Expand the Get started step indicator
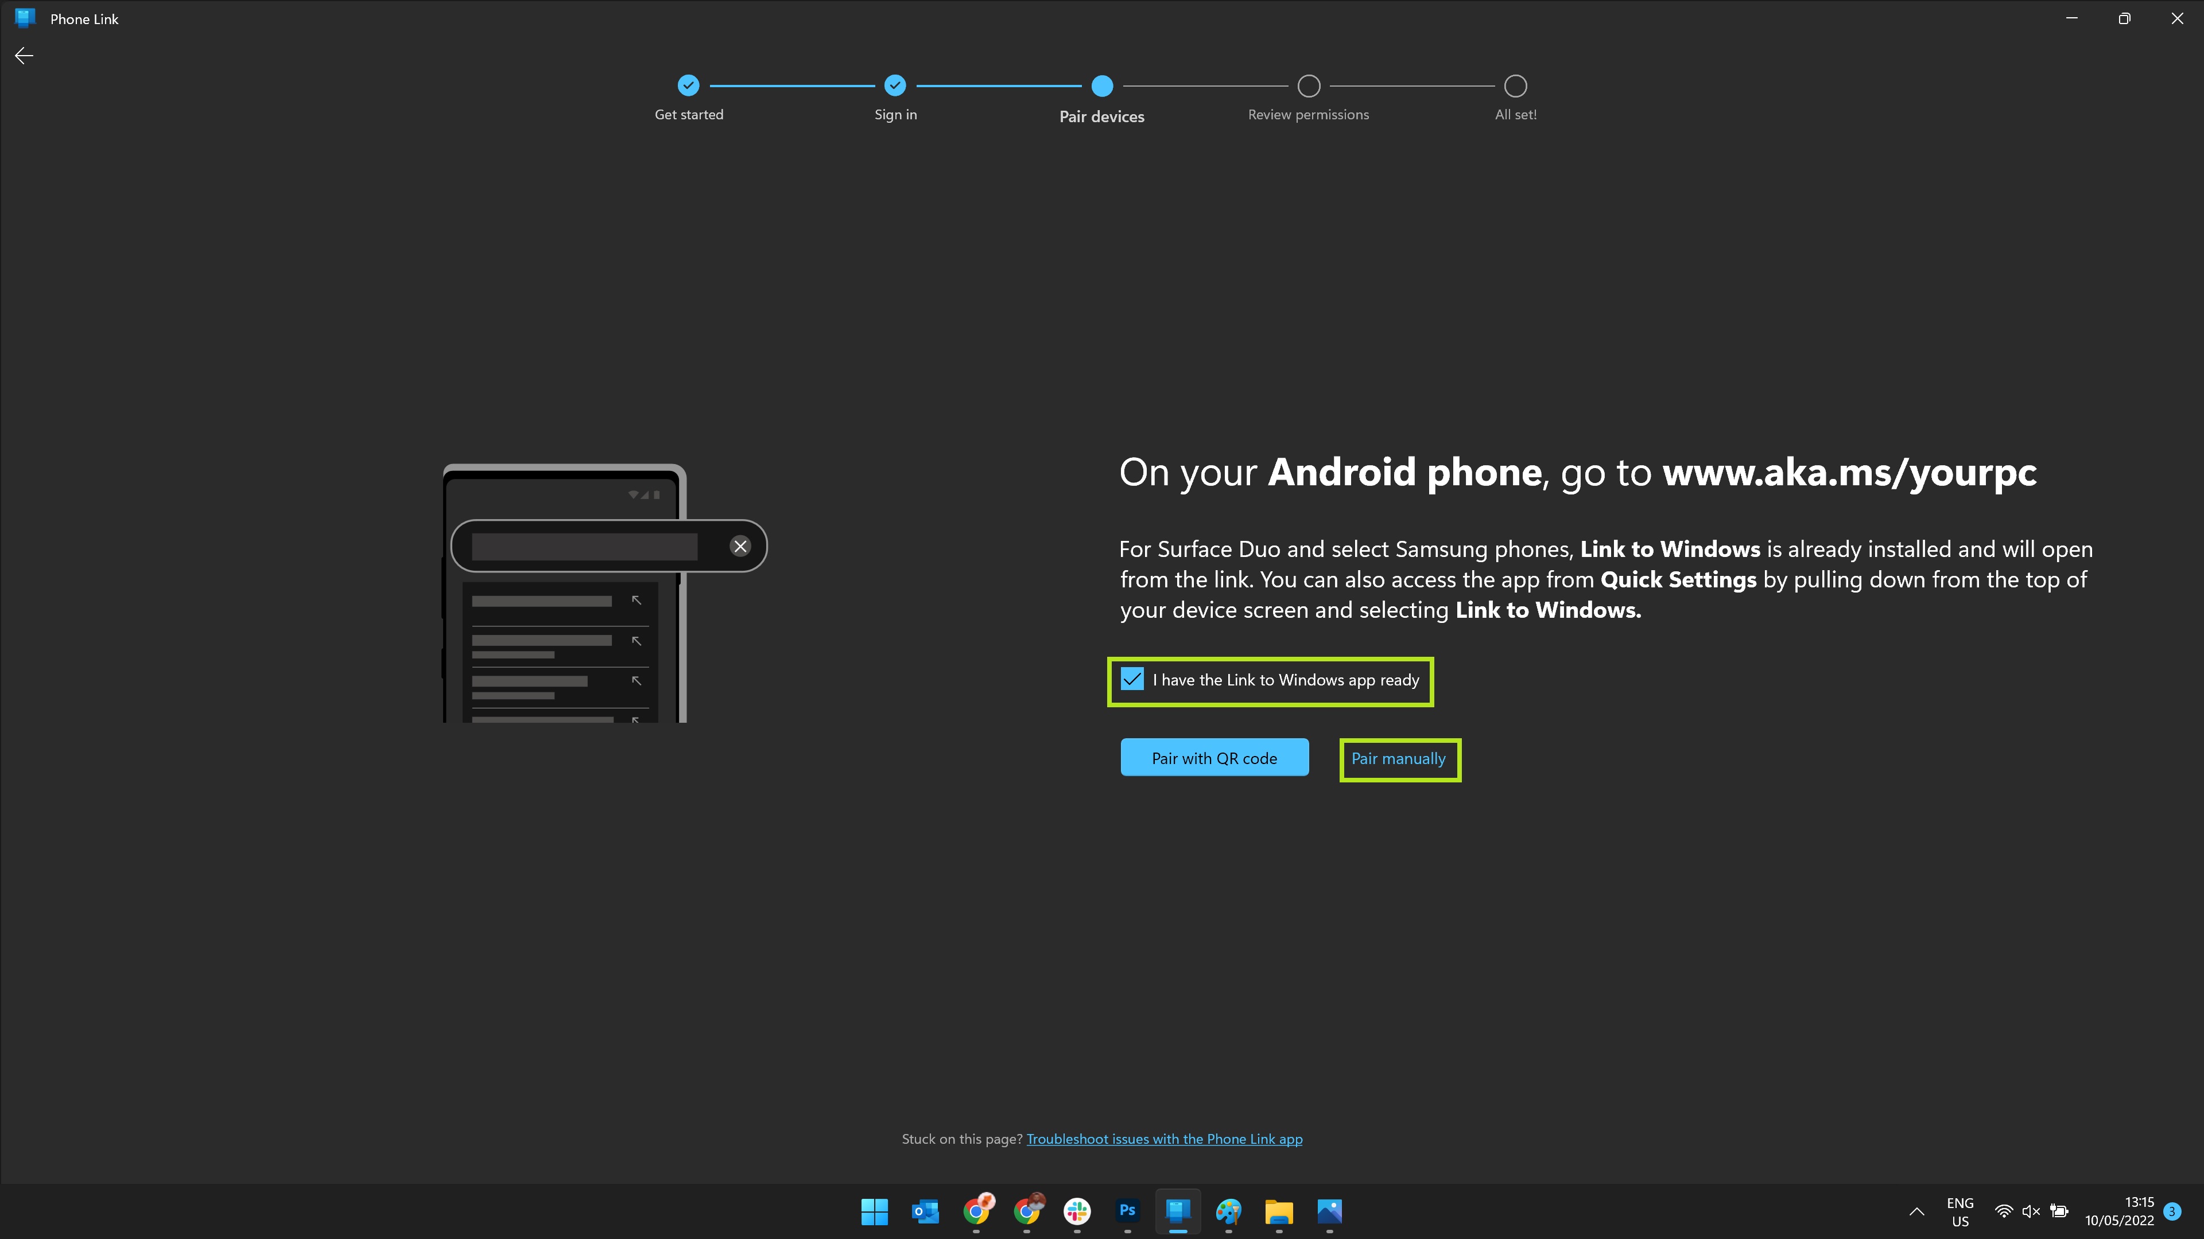The image size is (2204, 1239). (x=689, y=86)
